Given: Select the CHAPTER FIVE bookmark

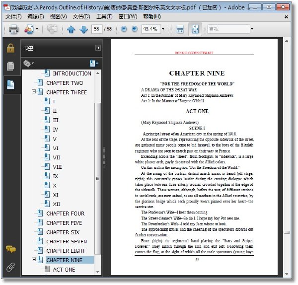Looking at the screenshot, I should (64, 223).
